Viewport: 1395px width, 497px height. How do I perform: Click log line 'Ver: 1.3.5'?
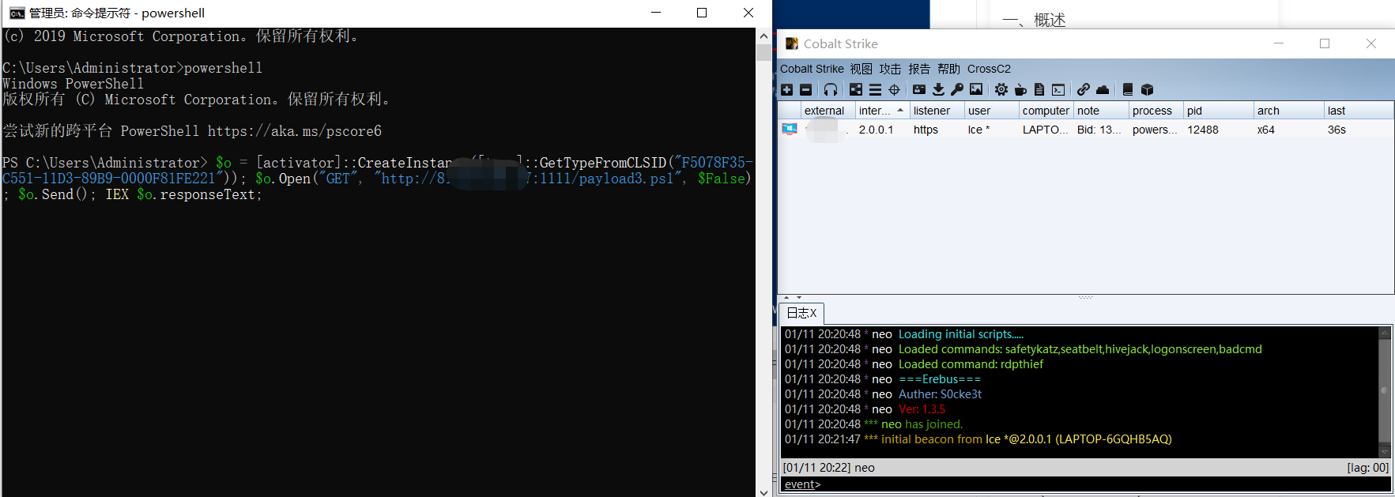pyautogui.click(x=922, y=409)
